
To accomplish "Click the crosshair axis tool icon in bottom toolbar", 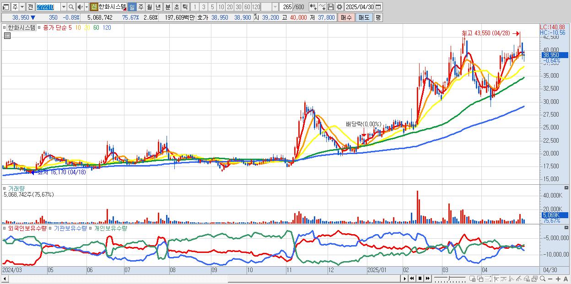I will click(496, 279).
